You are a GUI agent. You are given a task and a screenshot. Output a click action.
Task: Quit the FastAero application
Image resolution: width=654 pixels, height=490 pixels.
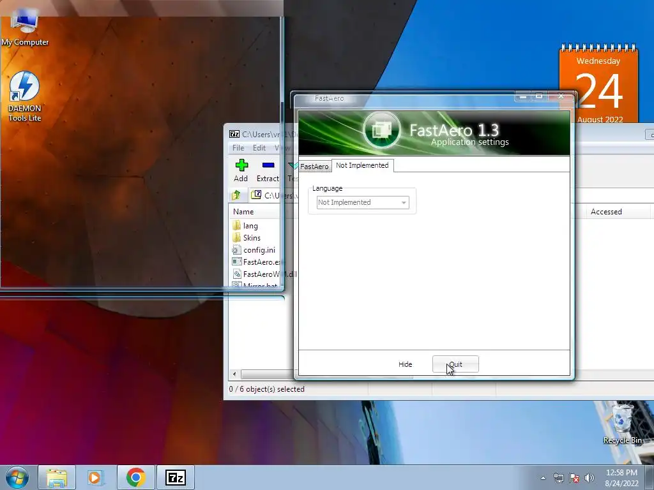[x=455, y=364]
